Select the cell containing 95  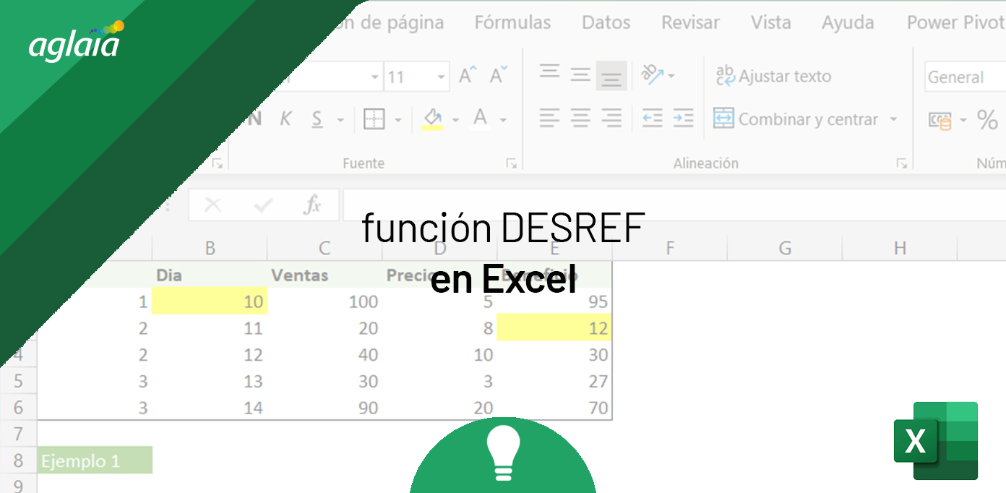click(x=554, y=301)
